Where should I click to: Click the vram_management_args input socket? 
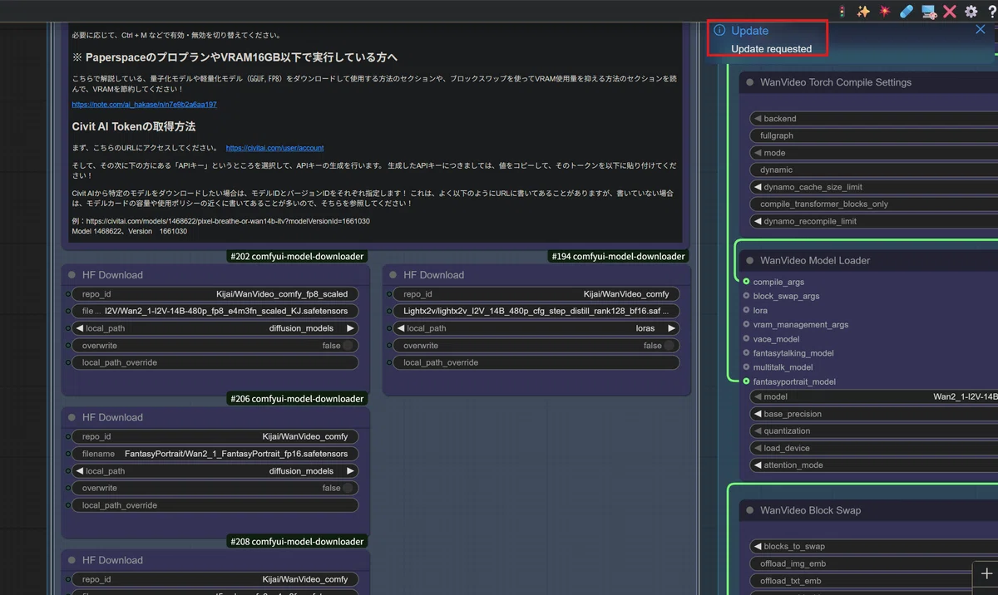(746, 324)
